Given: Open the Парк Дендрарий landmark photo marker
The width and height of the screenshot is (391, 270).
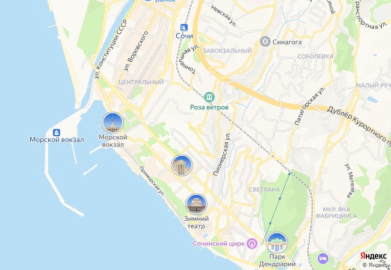Looking at the screenshot, I should pyautogui.click(x=277, y=242).
